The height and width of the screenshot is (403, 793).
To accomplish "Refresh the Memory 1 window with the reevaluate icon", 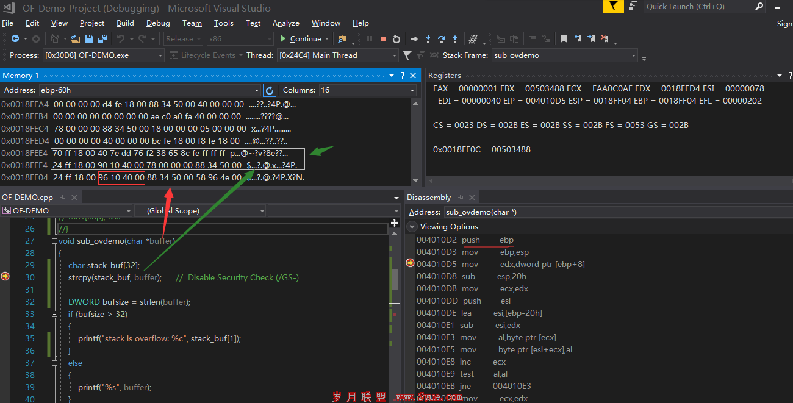I will (270, 90).
